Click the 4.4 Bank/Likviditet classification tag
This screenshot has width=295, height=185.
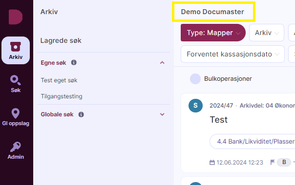click(x=253, y=142)
